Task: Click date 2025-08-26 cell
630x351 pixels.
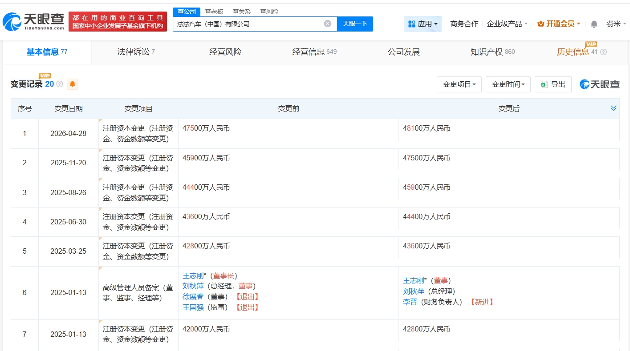Action: 69,192
